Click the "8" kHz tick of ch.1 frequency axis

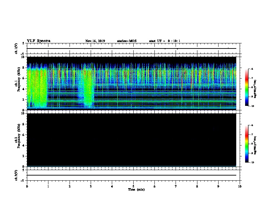[24, 68]
